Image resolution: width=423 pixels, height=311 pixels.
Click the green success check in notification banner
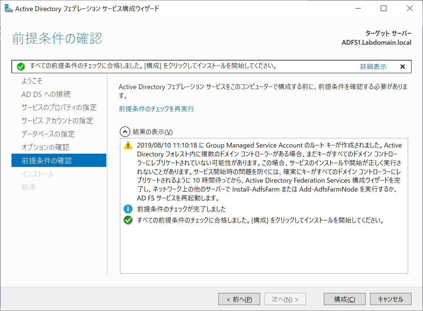click(x=21, y=66)
